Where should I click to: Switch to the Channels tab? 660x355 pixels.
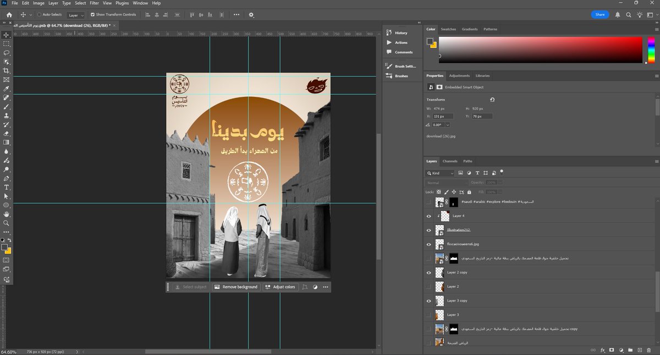click(x=450, y=161)
